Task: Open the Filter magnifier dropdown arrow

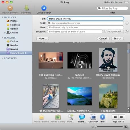Action: 99,8
